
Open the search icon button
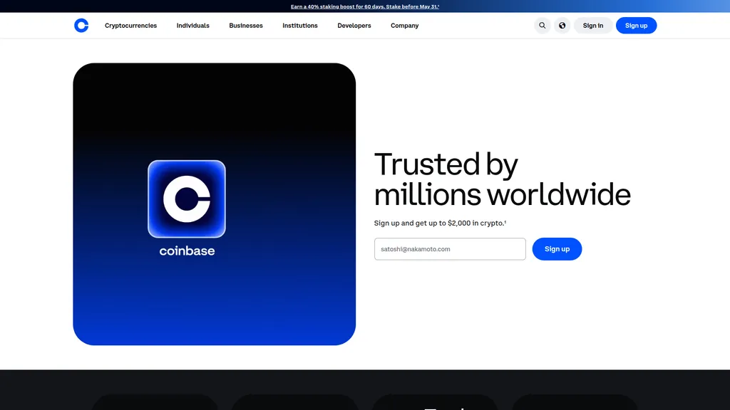click(543, 26)
